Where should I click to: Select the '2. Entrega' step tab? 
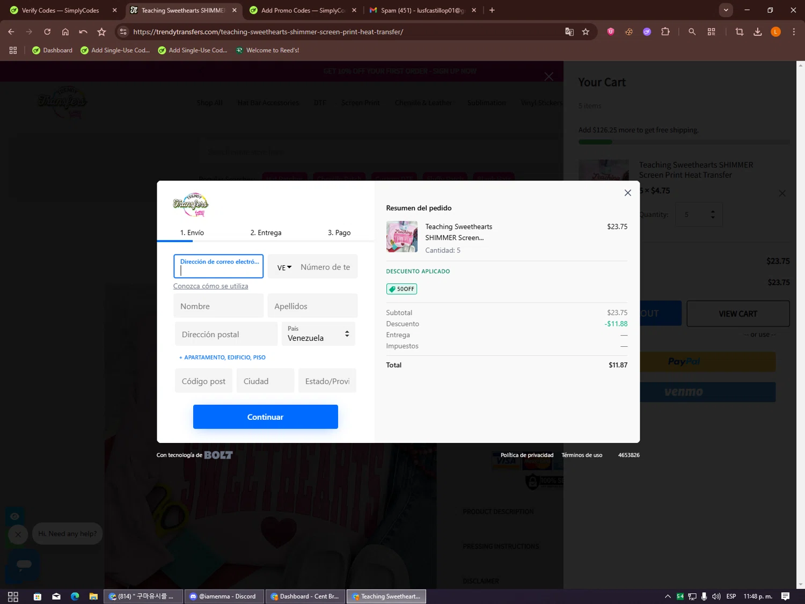[266, 232]
